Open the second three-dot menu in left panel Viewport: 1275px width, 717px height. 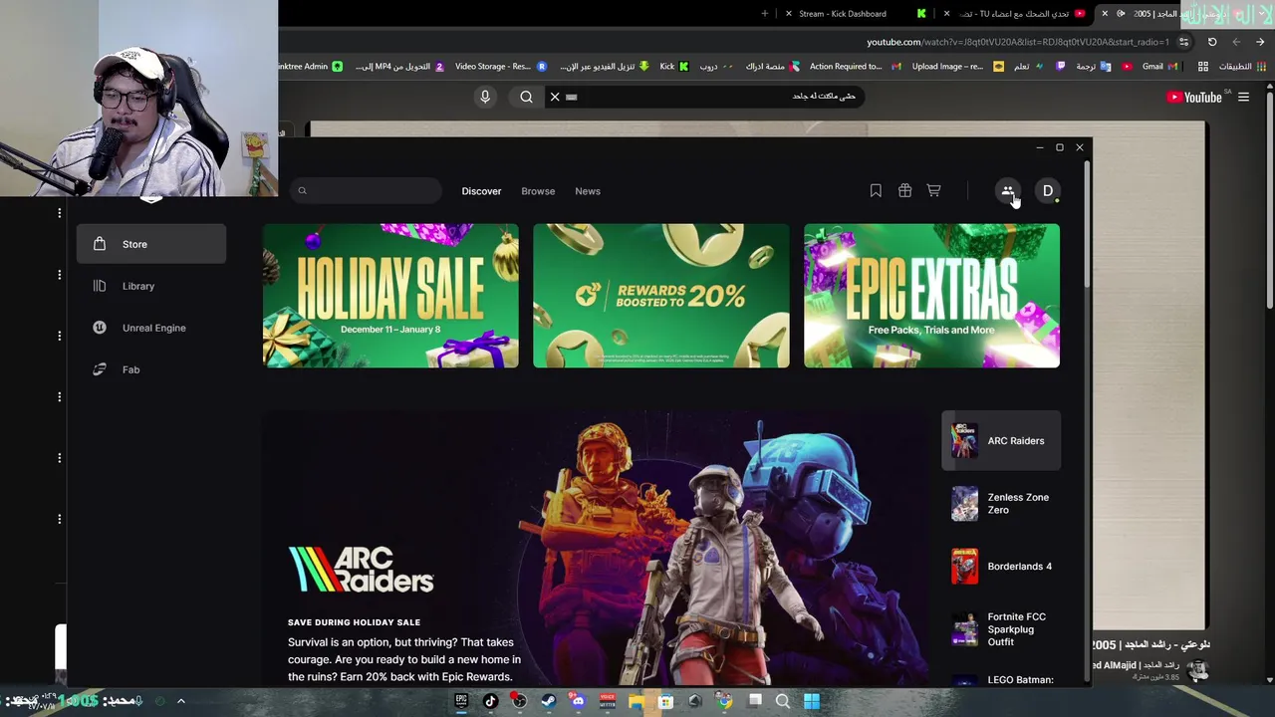[59, 274]
